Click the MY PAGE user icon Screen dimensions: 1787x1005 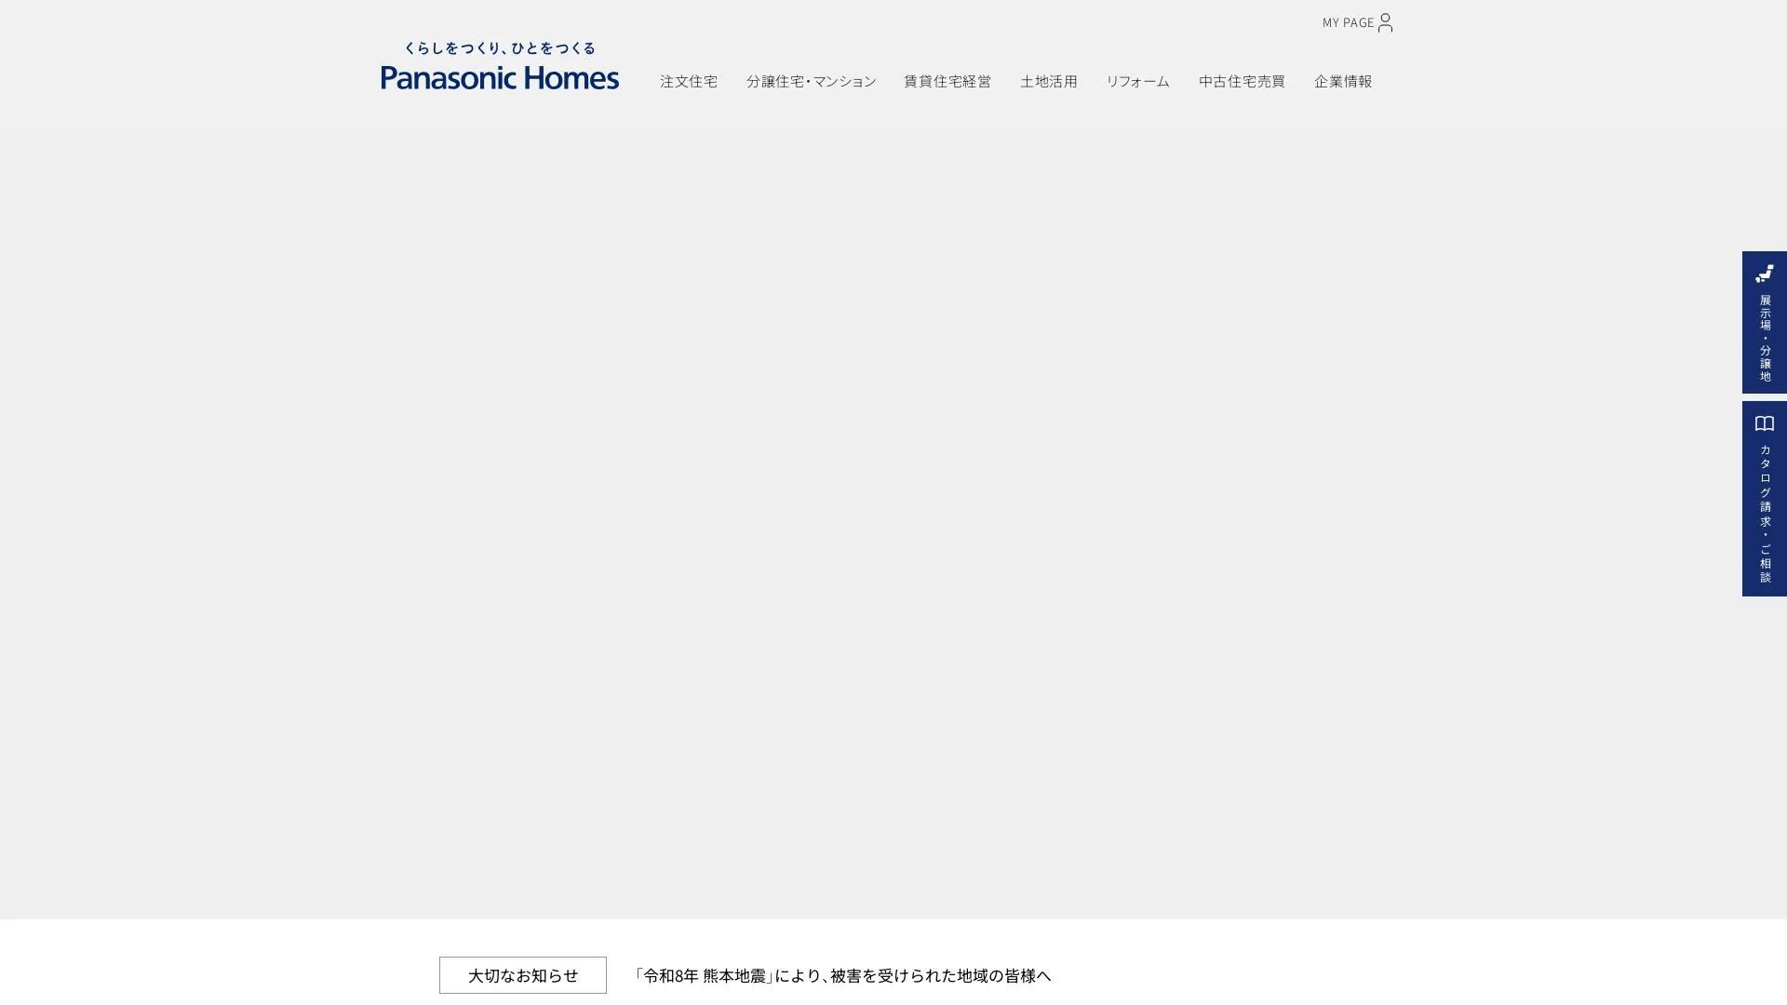pyautogui.click(x=1385, y=22)
